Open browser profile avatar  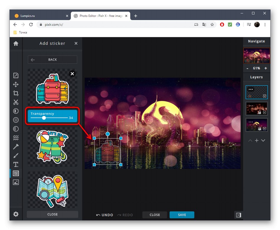coord(257,25)
